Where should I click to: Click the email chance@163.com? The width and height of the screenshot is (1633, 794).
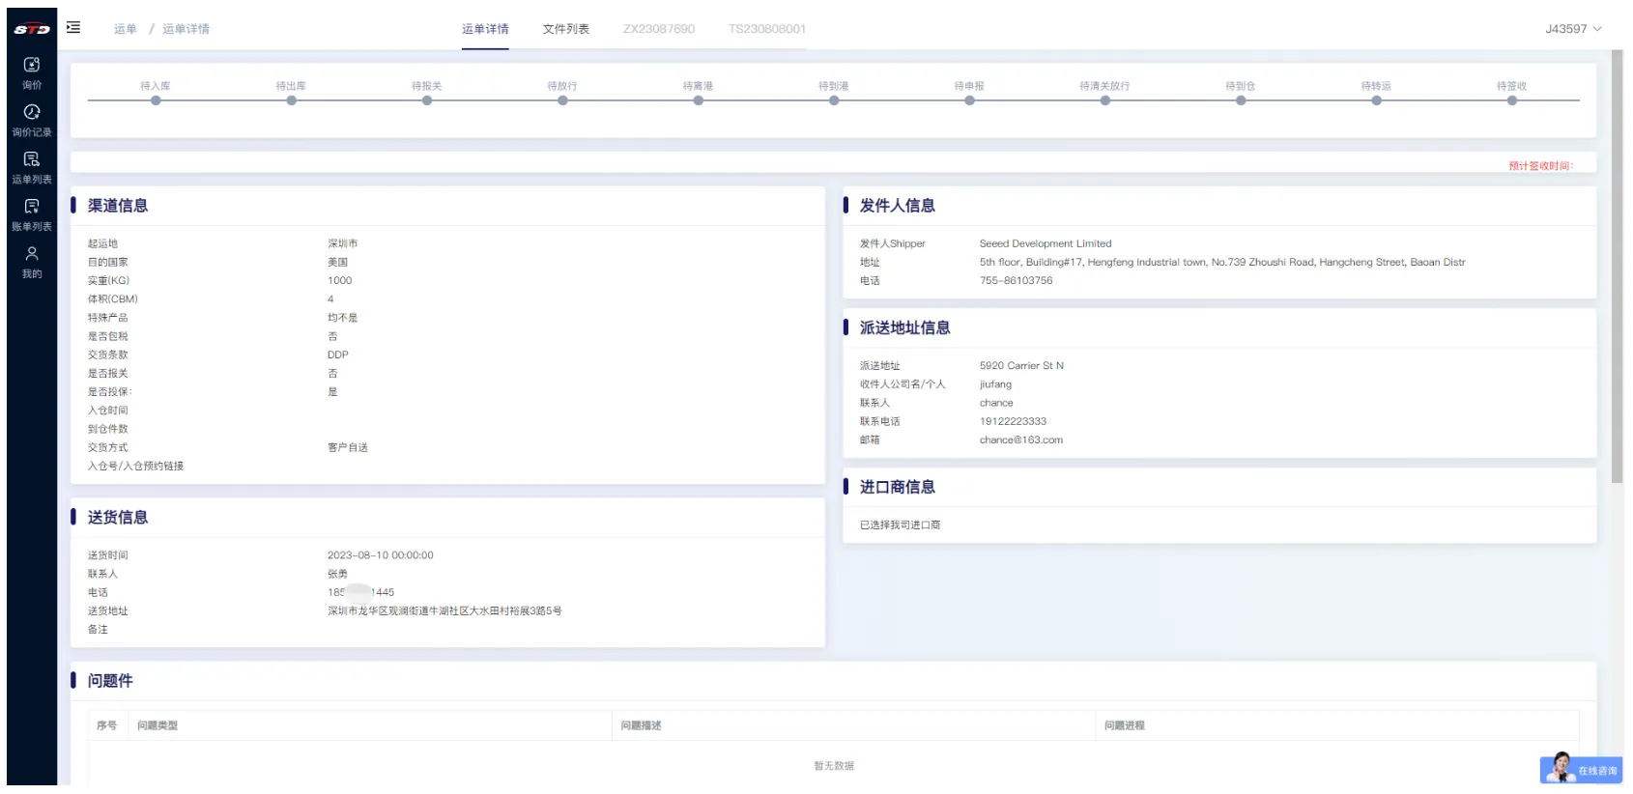(x=1021, y=440)
